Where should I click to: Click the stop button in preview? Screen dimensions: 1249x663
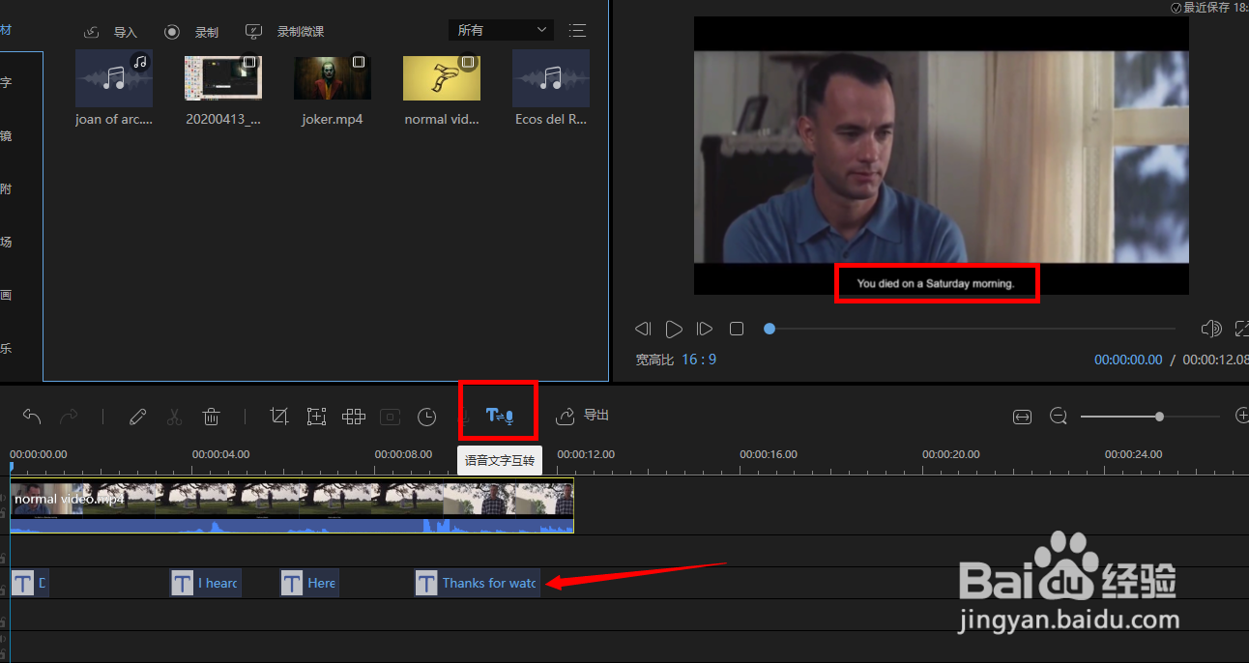coord(737,330)
